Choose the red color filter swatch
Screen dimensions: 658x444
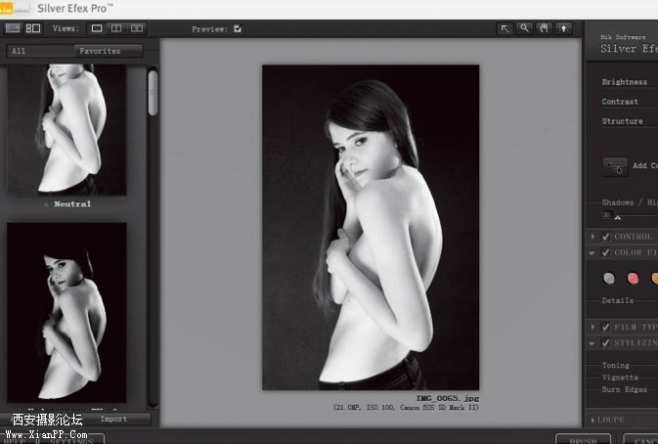[633, 278]
